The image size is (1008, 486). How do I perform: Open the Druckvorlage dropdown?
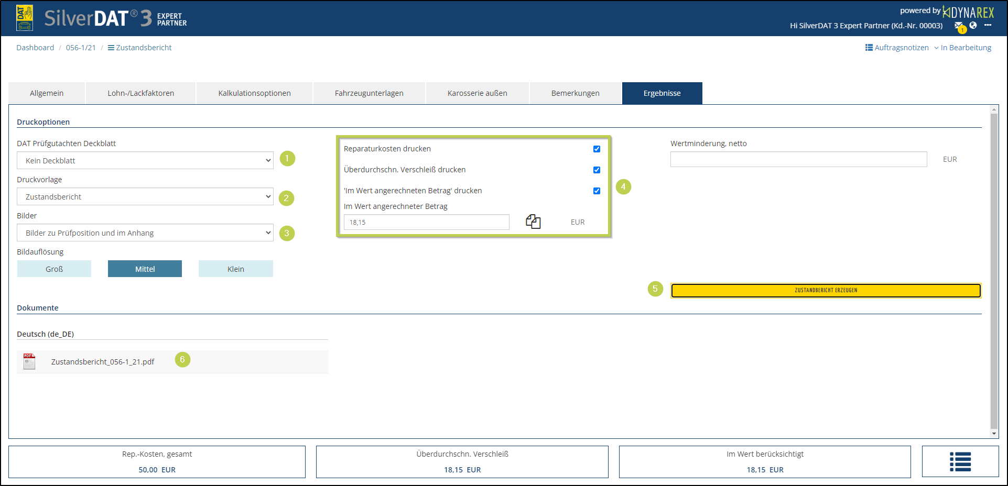(145, 196)
